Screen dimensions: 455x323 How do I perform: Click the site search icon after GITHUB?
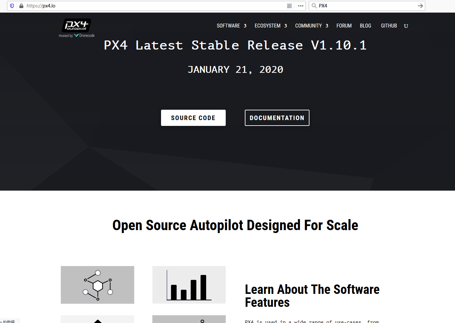pyautogui.click(x=406, y=26)
